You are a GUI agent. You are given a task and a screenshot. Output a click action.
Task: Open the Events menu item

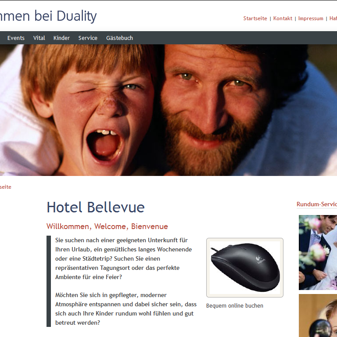pos(16,38)
